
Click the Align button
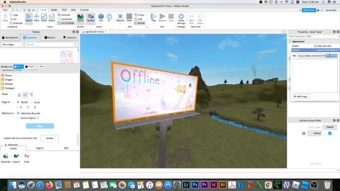click(x=40, y=126)
